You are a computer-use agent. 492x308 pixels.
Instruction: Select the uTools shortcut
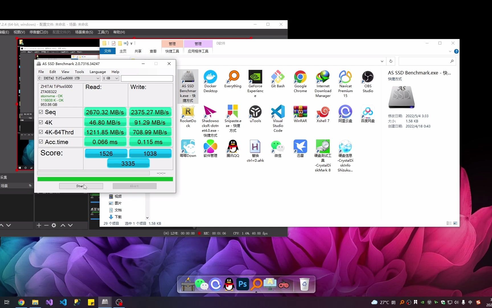tap(255, 114)
